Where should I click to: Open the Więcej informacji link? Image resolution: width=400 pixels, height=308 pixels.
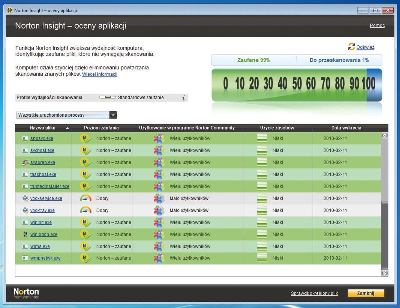[100, 74]
